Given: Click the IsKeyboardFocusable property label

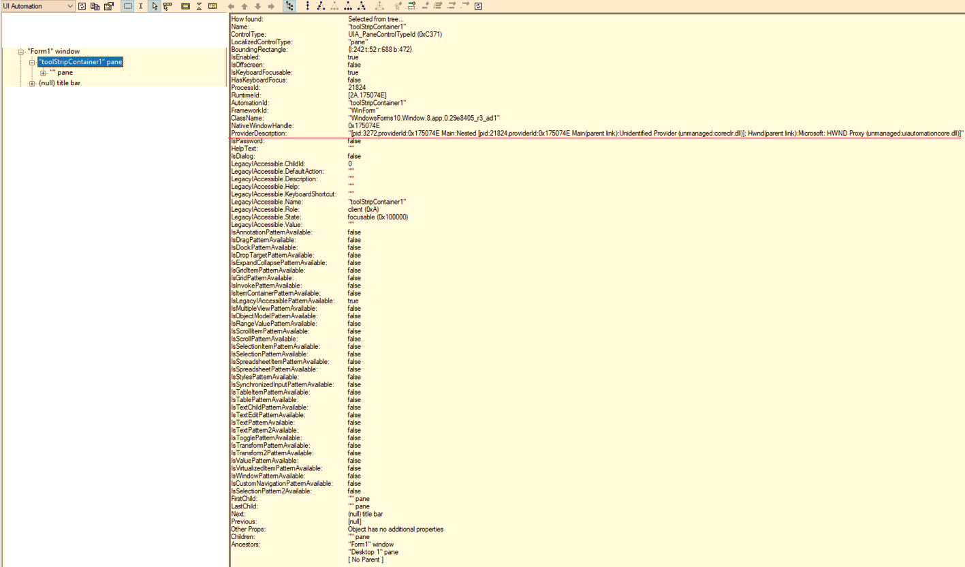Looking at the screenshot, I should pos(262,72).
